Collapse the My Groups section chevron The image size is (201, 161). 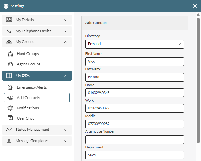point(65,42)
